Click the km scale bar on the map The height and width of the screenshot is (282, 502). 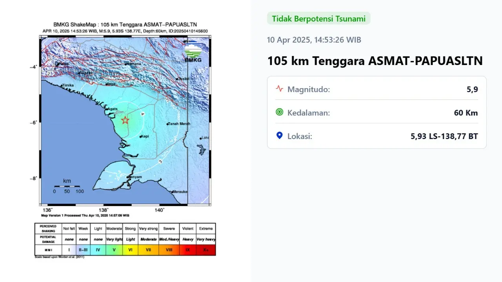(67, 187)
